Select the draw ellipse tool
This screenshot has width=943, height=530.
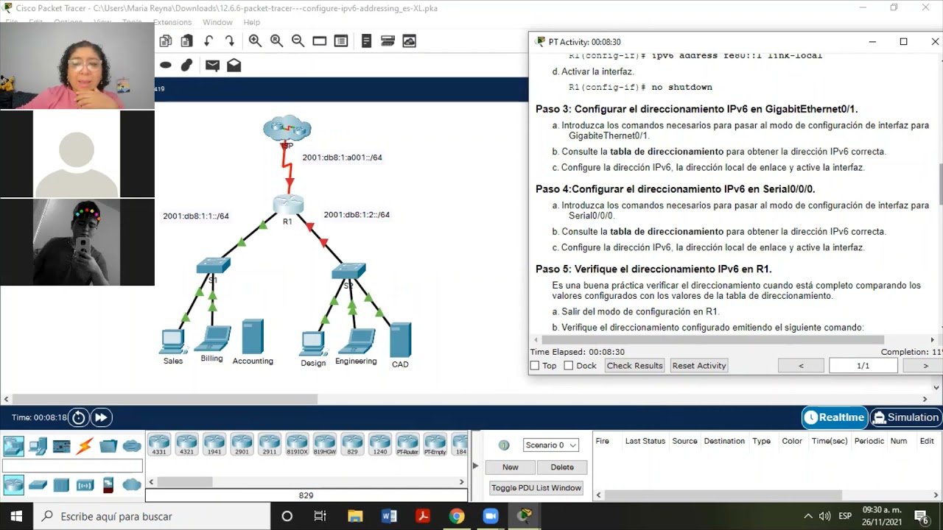166,65
